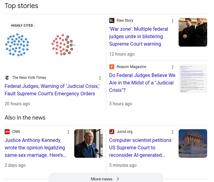The image size is (214, 182).
Task: Open the New York Times three-dot menu
Action: 100,78
